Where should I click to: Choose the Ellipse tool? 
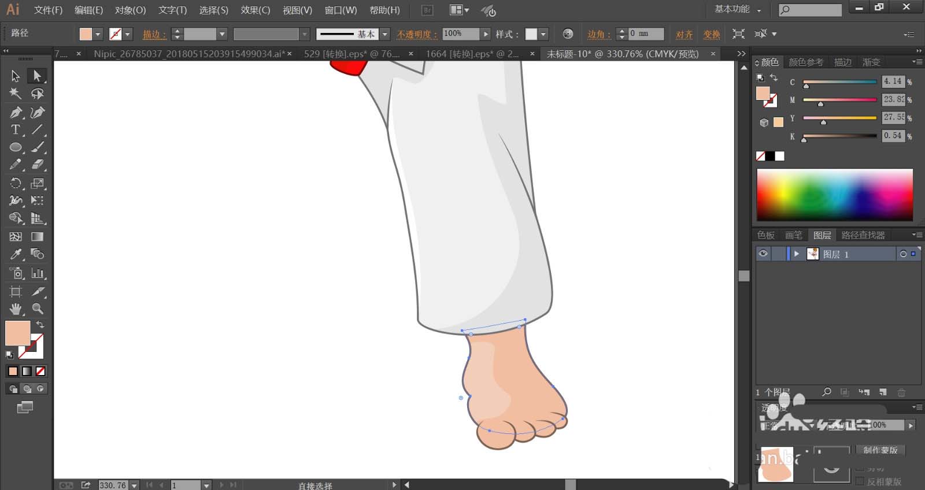(x=16, y=147)
